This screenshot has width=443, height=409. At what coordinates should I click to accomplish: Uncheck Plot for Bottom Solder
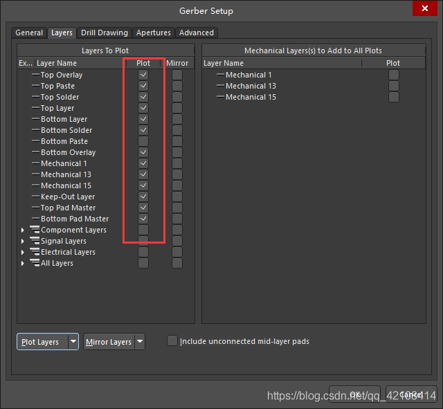coord(143,130)
